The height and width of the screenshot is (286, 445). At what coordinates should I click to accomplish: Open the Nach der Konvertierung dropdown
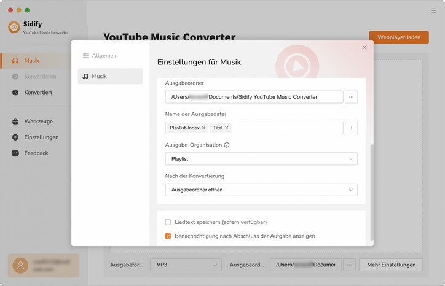(x=261, y=190)
